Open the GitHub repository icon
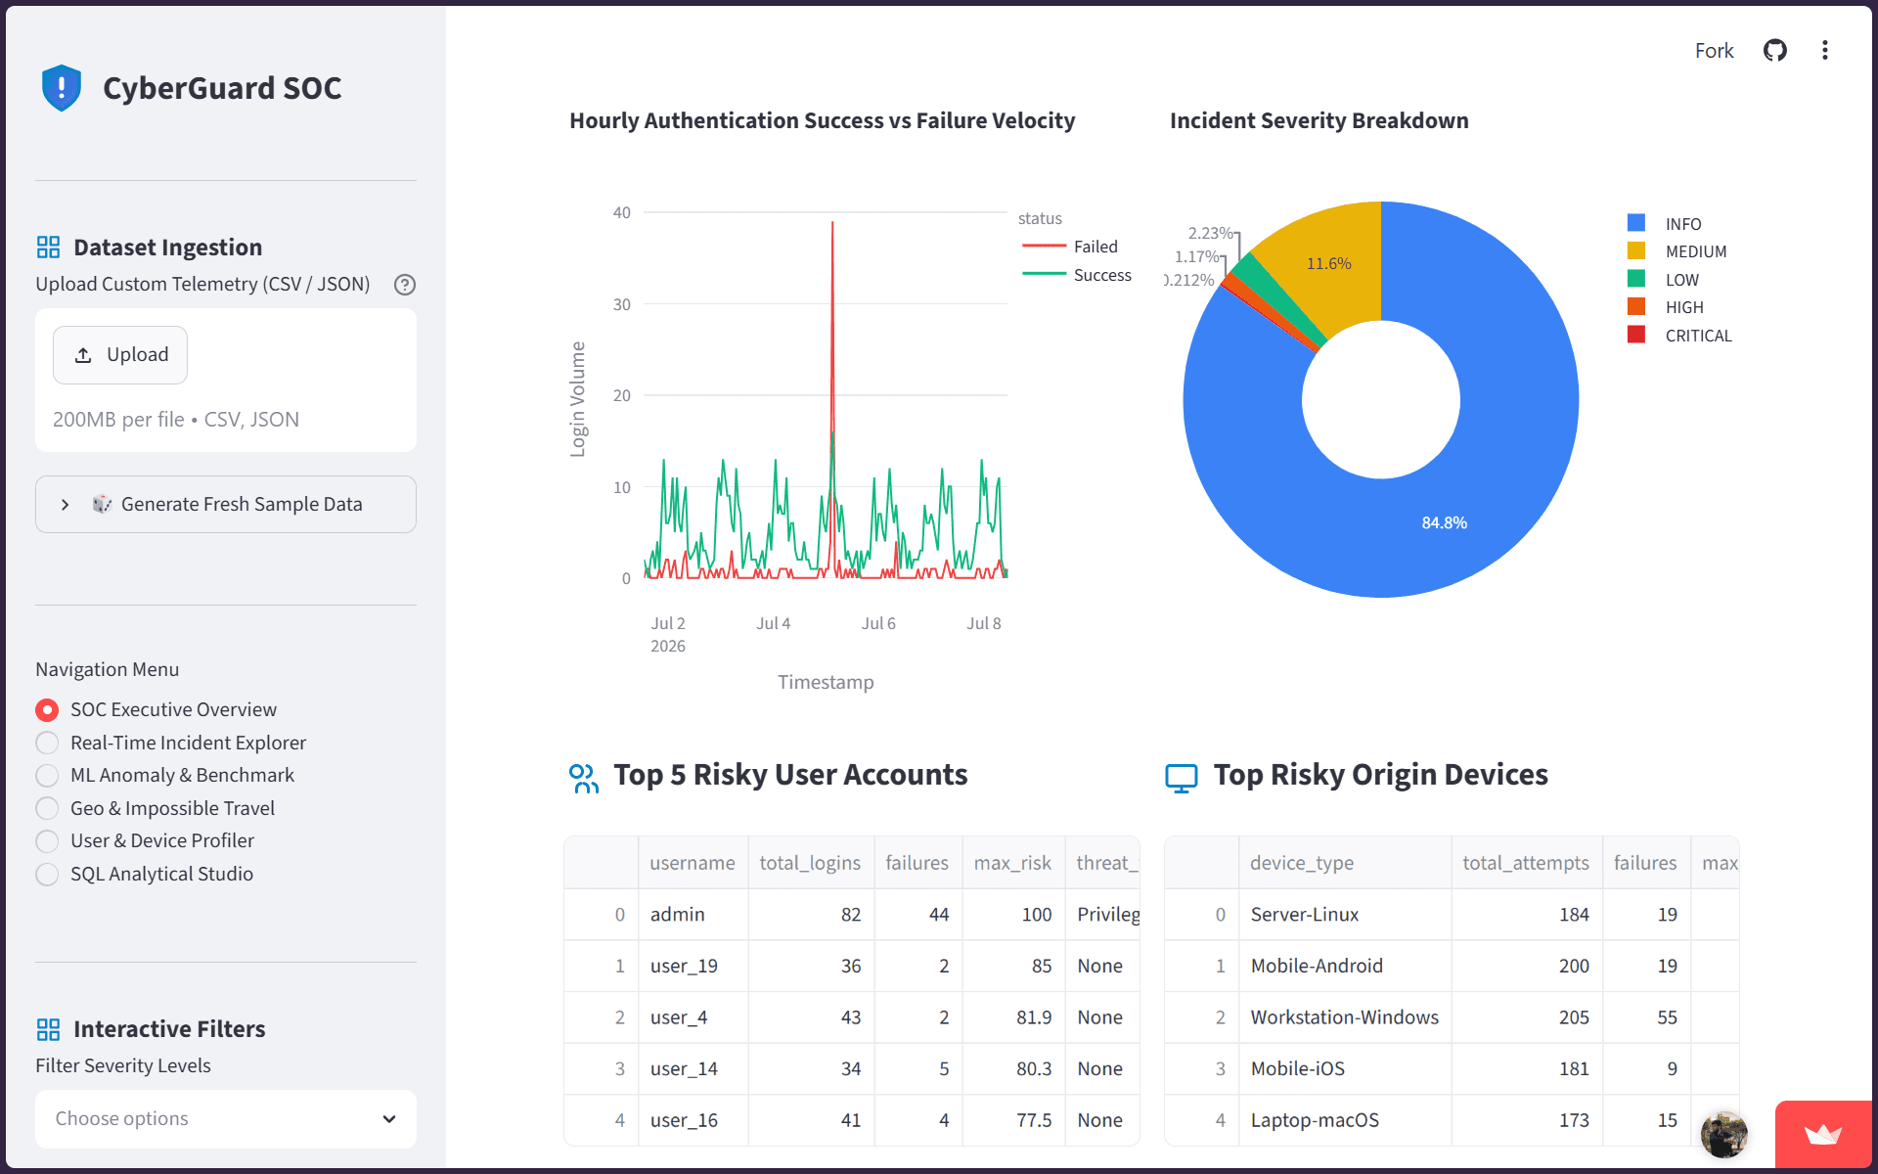This screenshot has width=1878, height=1174. point(1775,50)
